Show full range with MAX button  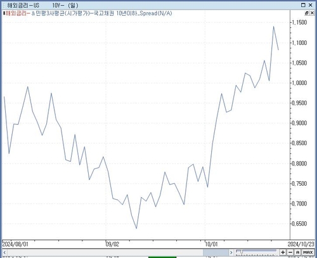point(308,252)
